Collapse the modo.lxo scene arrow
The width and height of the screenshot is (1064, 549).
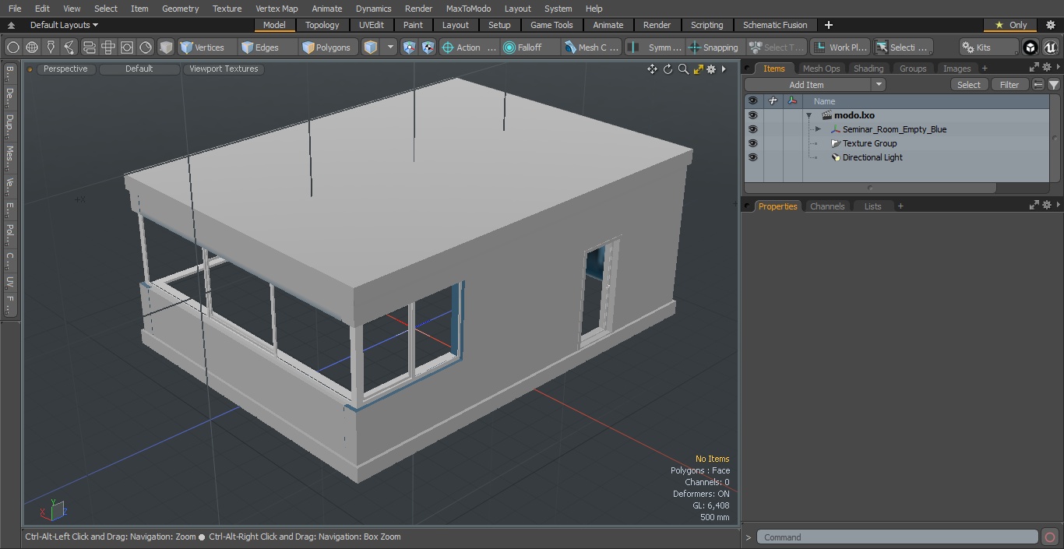pyautogui.click(x=809, y=115)
